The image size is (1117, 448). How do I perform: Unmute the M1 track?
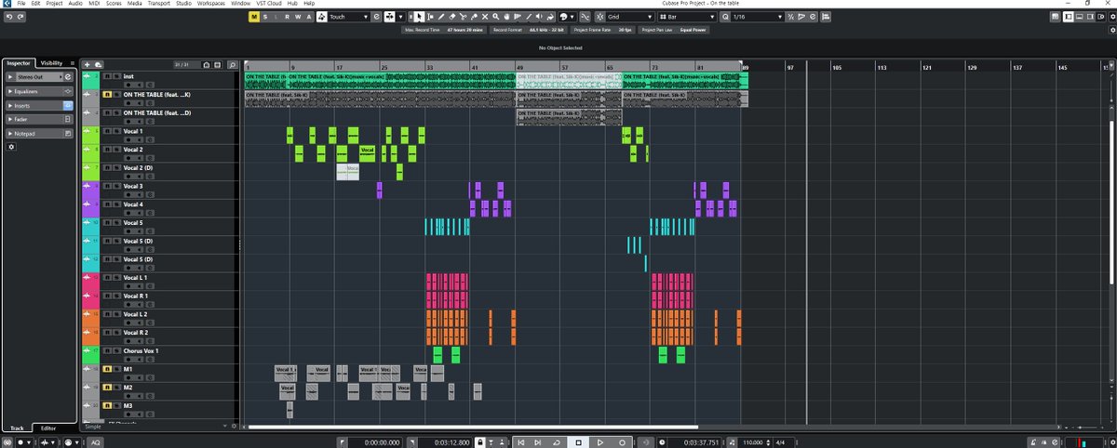[x=107, y=369]
